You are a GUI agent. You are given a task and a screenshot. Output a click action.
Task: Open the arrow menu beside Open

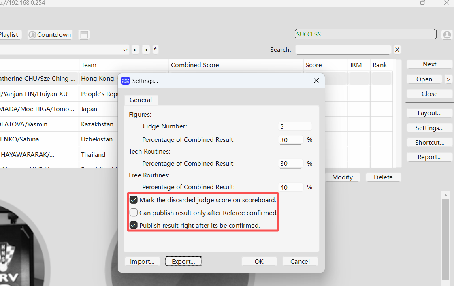[x=448, y=79]
